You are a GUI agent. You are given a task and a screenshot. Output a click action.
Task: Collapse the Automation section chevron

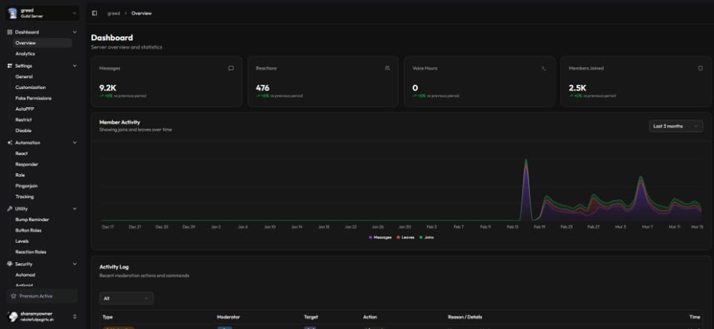tap(75, 143)
